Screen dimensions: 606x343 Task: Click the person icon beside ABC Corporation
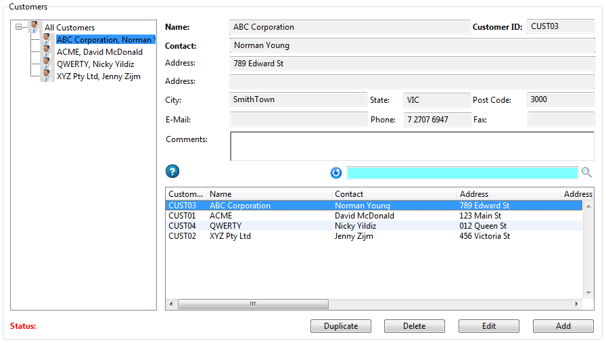[47, 40]
